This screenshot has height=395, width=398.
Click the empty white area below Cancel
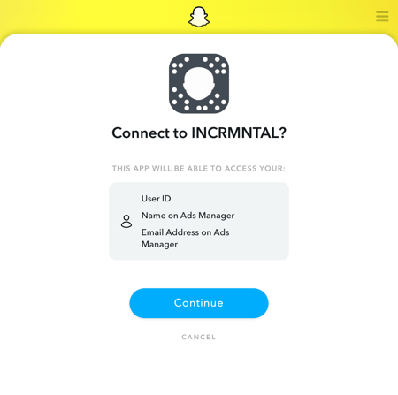pyautogui.click(x=199, y=368)
